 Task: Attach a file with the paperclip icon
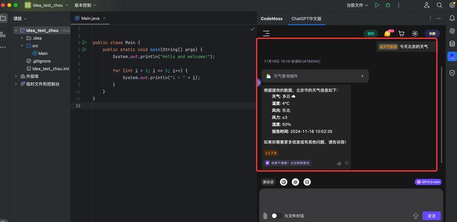click(x=265, y=216)
